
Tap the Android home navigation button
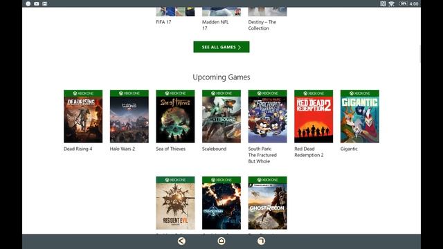(x=221, y=241)
